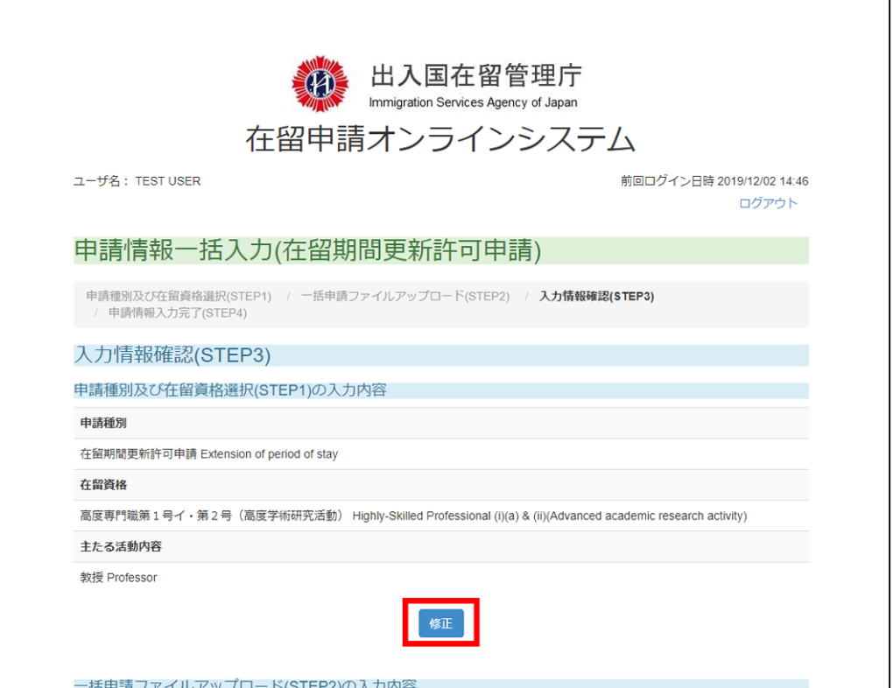The image size is (893, 688).
Task: Click the 申請種別 row label
Action: 103,423
